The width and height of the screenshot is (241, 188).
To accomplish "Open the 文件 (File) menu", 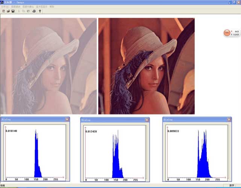I will [x=5, y=7].
